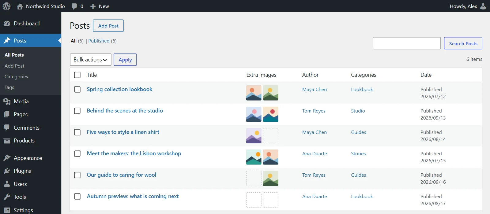Click author Tom Reyes in Behind the scenes row
490x214 pixels.
[314, 111]
